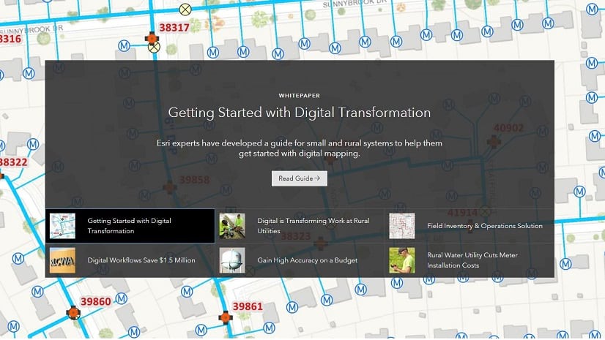Click the Read Guide button
The height and width of the screenshot is (340, 605).
(300, 178)
